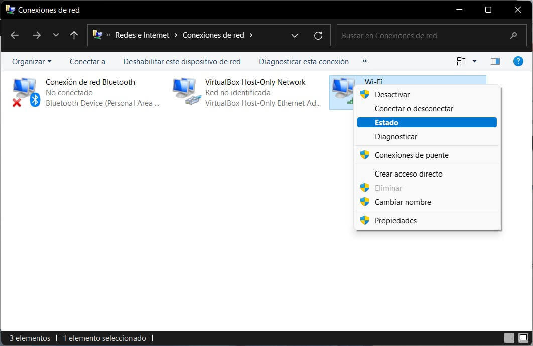Open Estado from context menu
Image resolution: width=533 pixels, height=346 pixels.
coord(427,122)
